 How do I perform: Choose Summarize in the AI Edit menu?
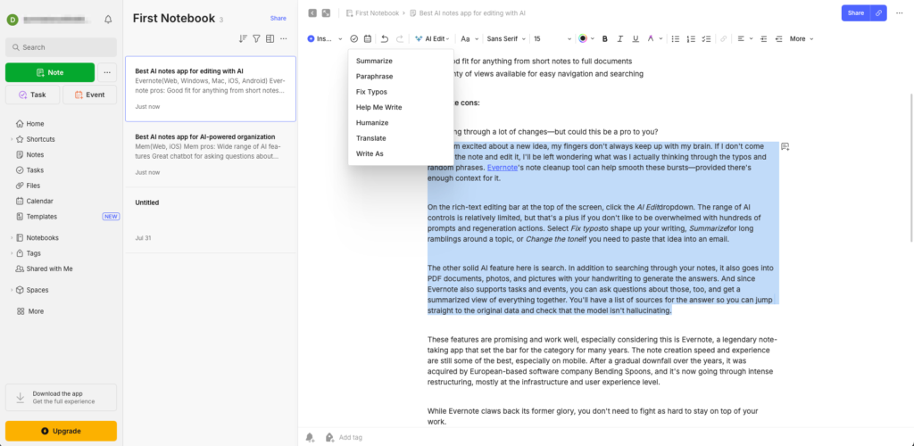coord(373,61)
